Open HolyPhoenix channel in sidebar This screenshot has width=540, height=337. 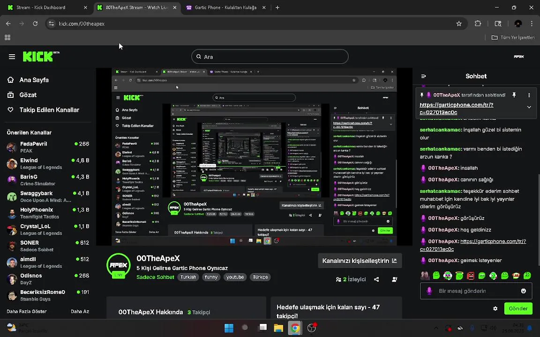point(48,213)
